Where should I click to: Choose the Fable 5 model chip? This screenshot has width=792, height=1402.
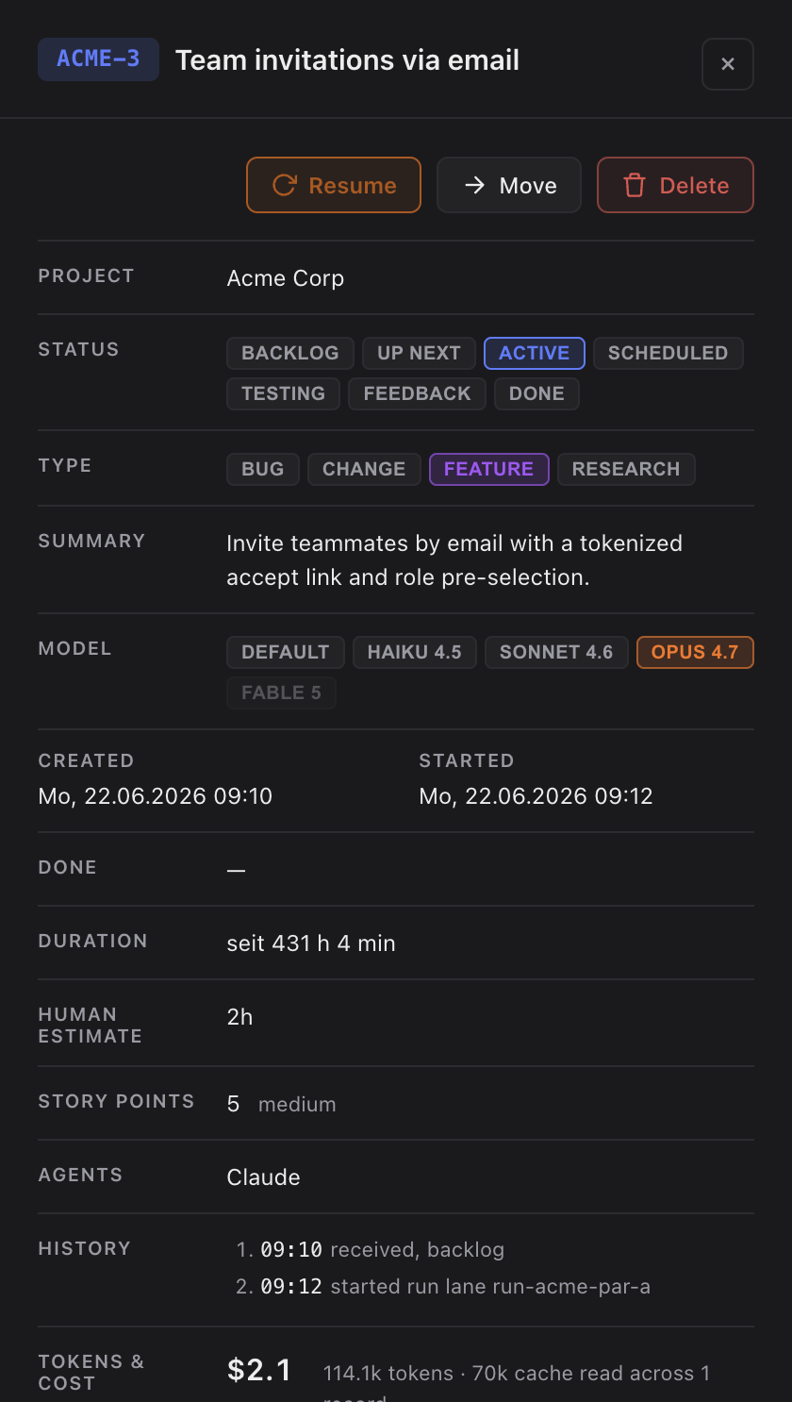pos(281,693)
